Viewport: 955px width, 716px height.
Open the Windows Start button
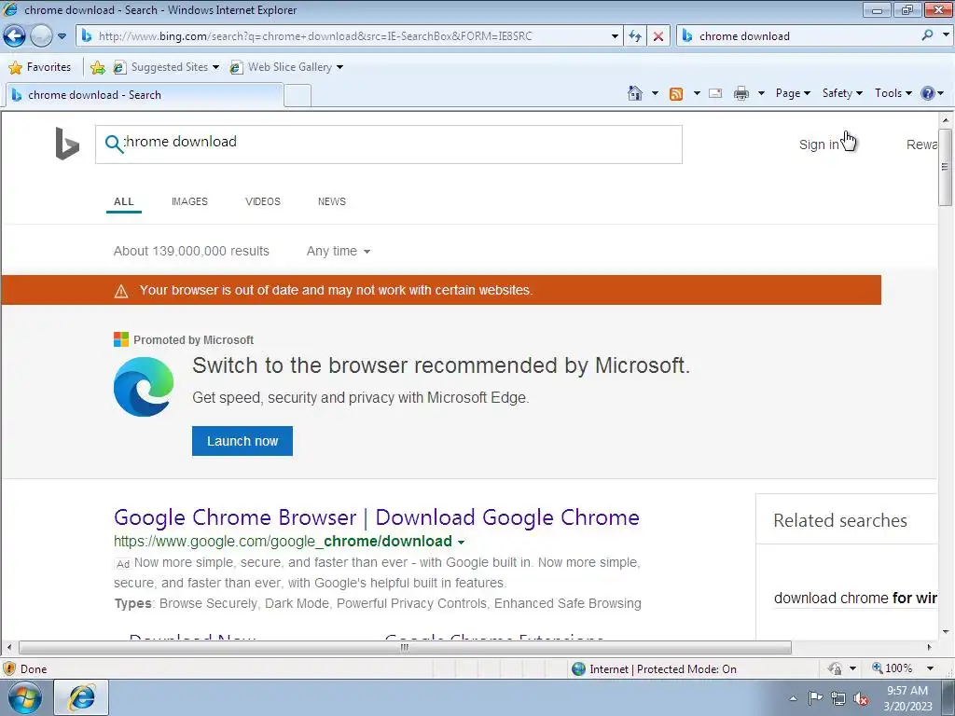pos(24,697)
